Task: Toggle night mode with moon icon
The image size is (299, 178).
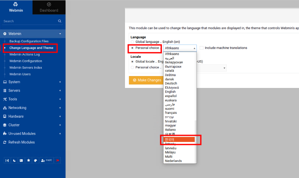Action: [x=14, y=161]
